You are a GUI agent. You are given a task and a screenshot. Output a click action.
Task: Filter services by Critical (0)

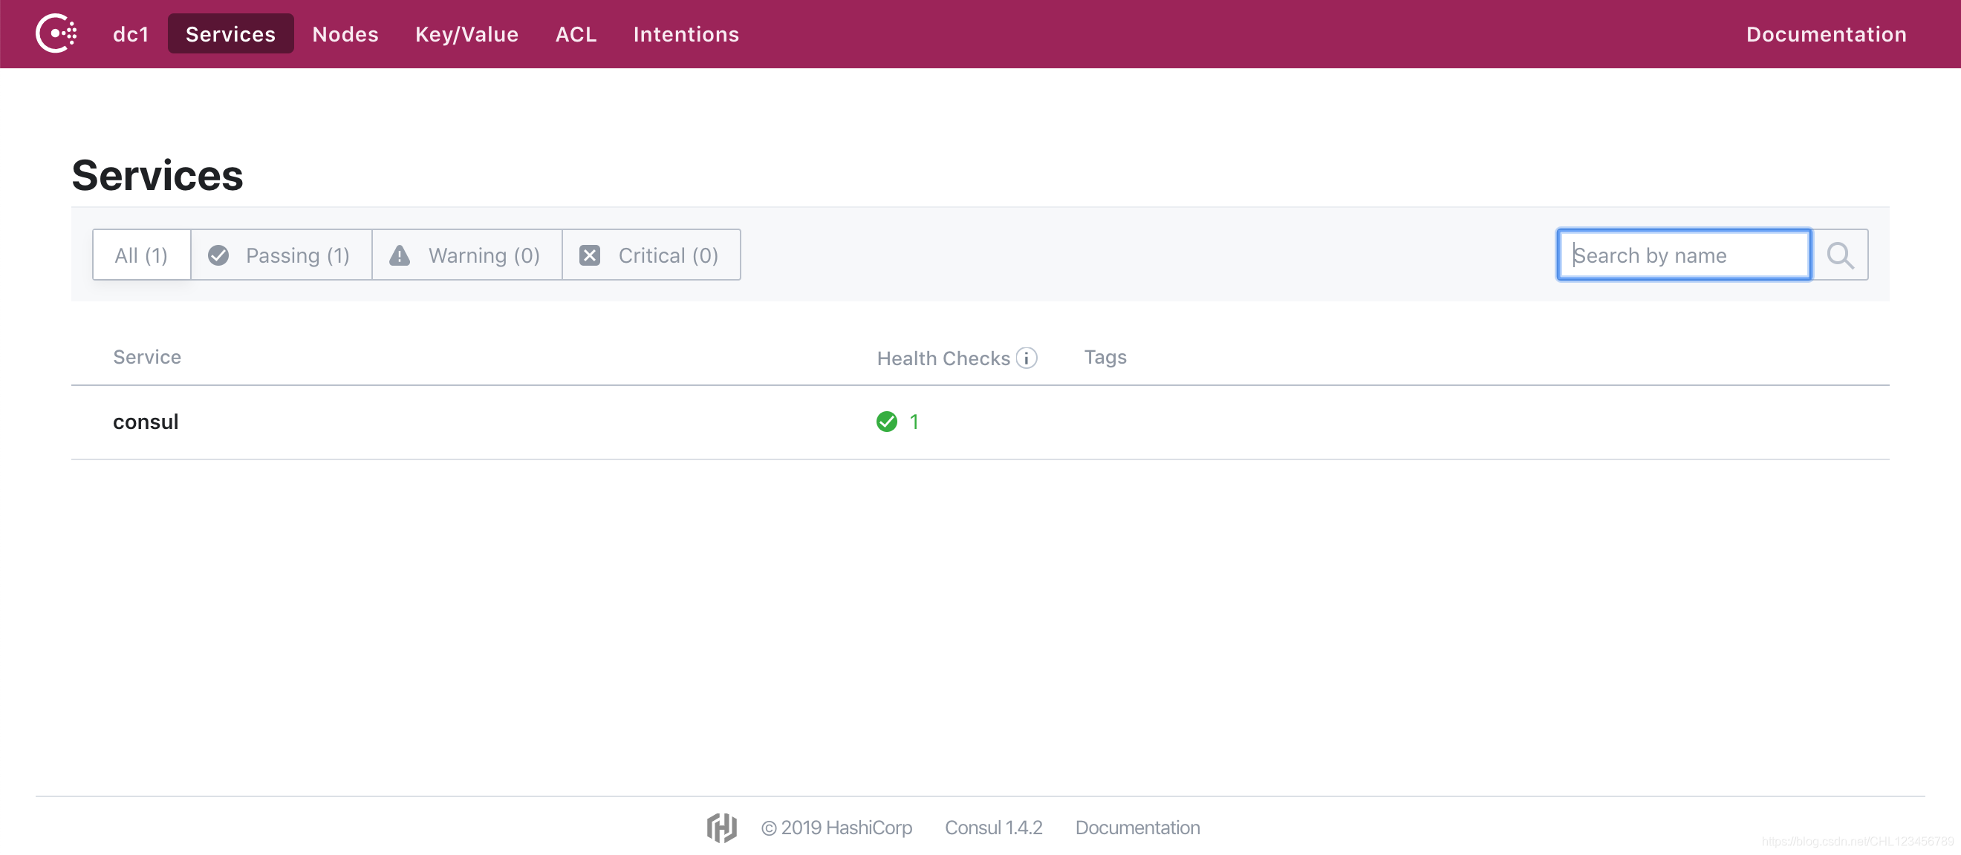667,255
